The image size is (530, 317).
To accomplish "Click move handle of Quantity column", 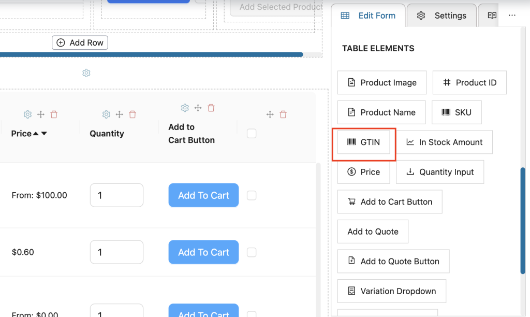I will pos(120,114).
